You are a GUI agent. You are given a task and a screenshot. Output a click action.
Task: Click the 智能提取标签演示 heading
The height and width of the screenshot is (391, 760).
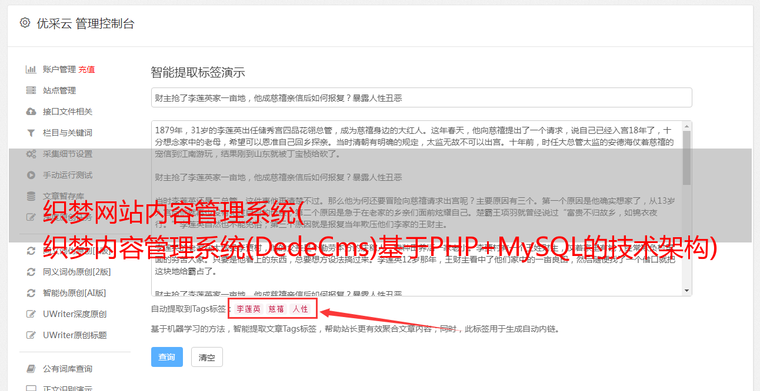(198, 73)
